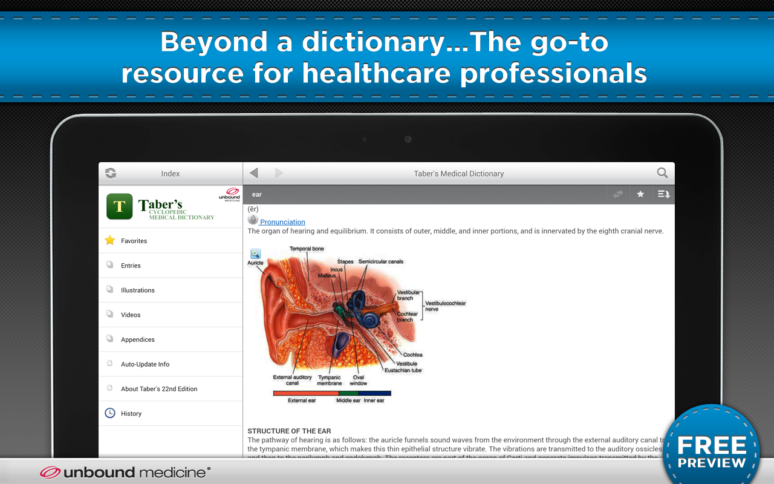The image size is (774, 484).
Task: Toggle the favorite star for ear entry
Action: pos(640,194)
